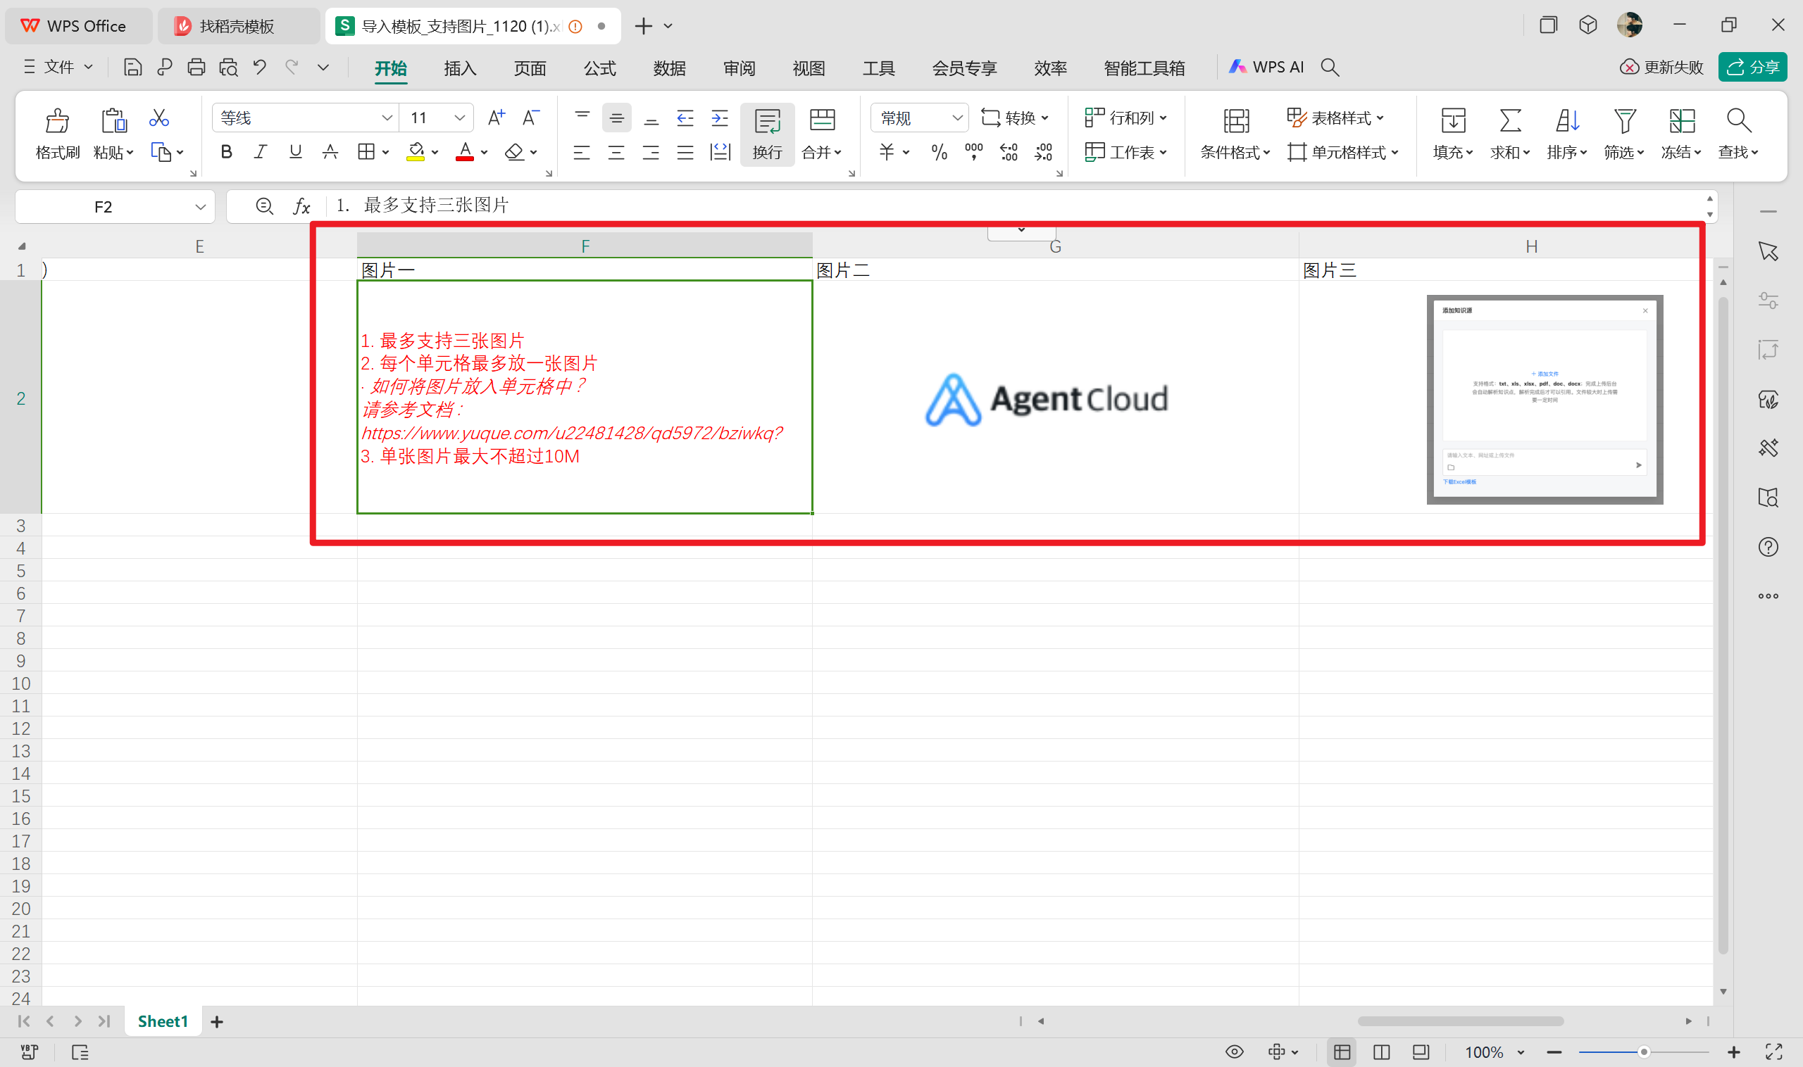The image size is (1803, 1067).
Task: Click the 更新失败 update failed notice
Action: [1661, 67]
